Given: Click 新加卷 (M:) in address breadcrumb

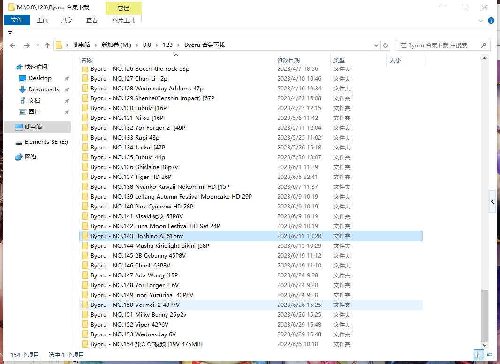Looking at the screenshot, I should click(116, 45).
